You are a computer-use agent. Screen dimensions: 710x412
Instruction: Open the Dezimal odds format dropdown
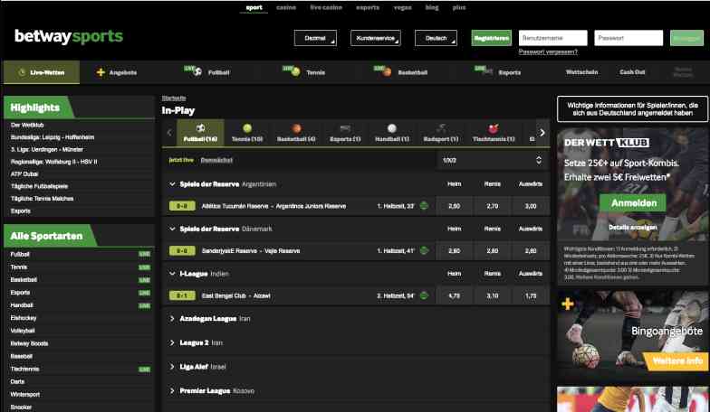point(315,38)
